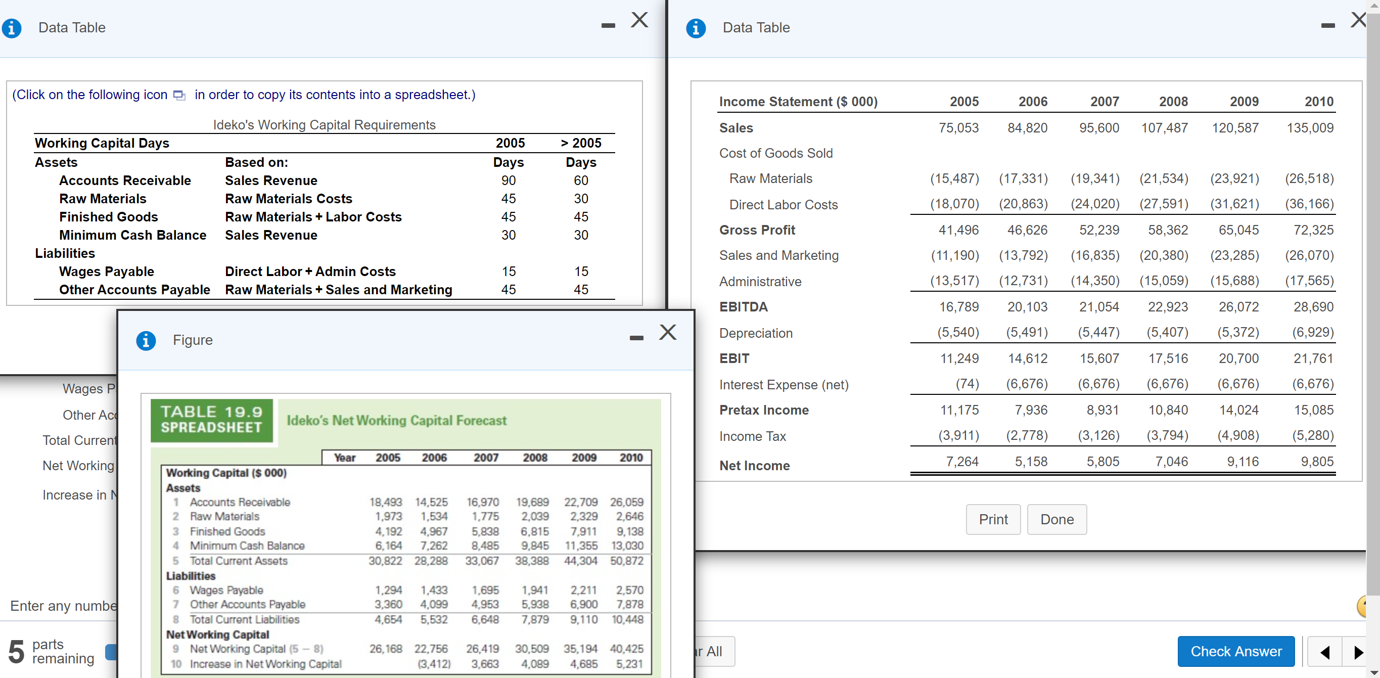This screenshot has width=1380, height=678.
Task: Click the copy-to-spreadsheet icon
Action: (x=179, y=96)
